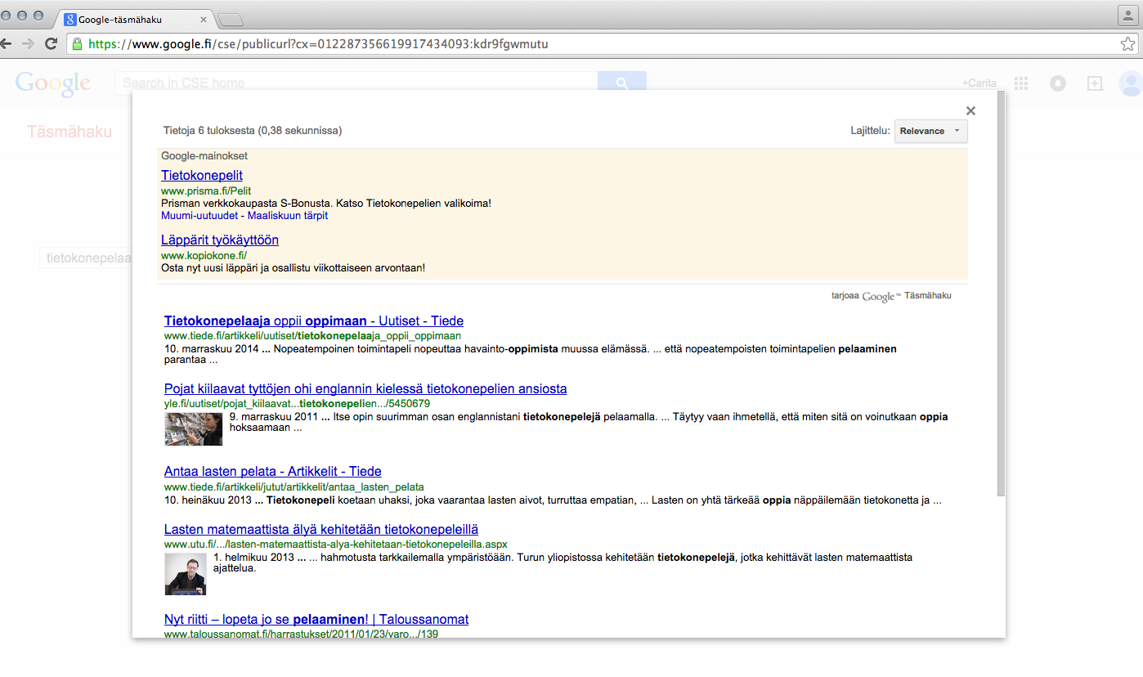1143x677 pixels.
Task: Open the Google notifications bell icon
Action: point(1058,83)
